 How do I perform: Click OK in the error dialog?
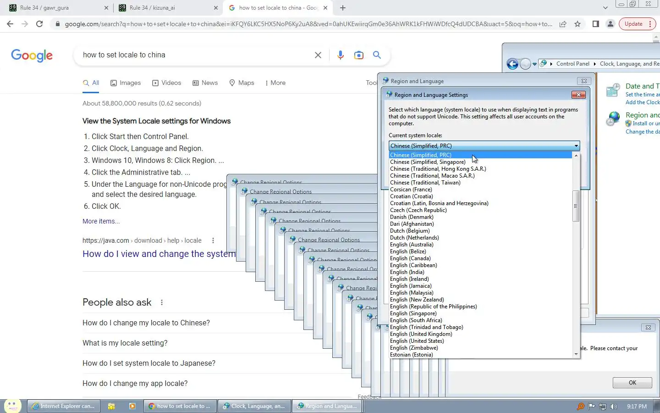pyautogui.click(x=632, y=383)
